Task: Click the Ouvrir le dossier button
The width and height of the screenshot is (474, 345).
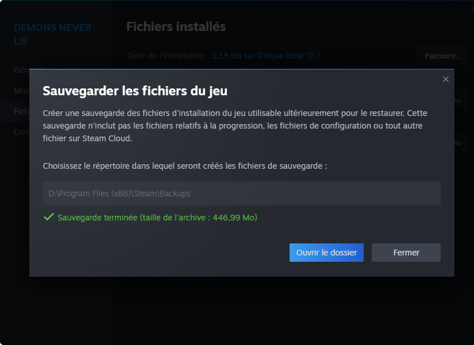Action: (326, 253)
